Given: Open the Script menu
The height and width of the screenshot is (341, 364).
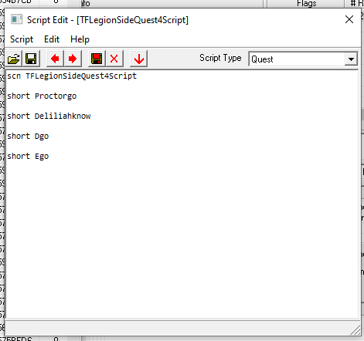Looking at the screenshot, I should point(22,39).
